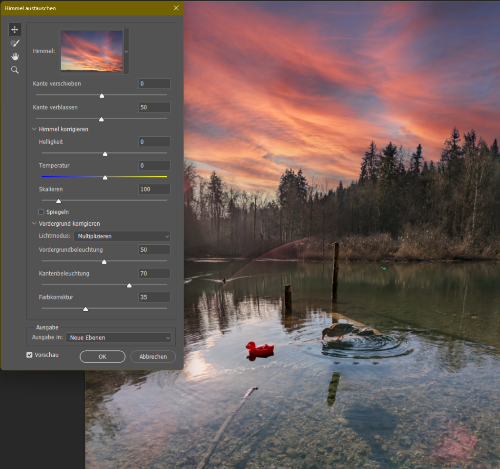Disable the Vorschau checkbox
The width and height of the screenshot is (500, 469).
point(30,355)
